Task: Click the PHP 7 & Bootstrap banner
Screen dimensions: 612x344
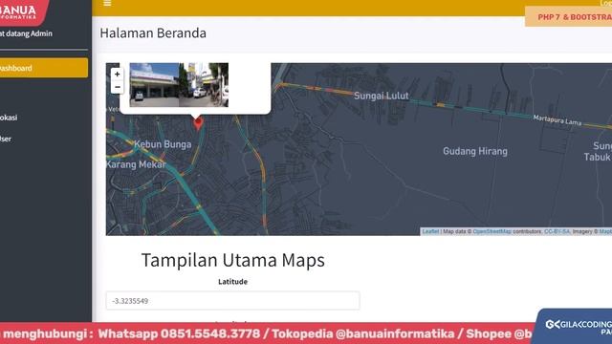Action: point(569,17)
